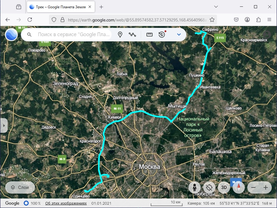
Task: Click the compass to reset north
Action: (x=239, y=187)
